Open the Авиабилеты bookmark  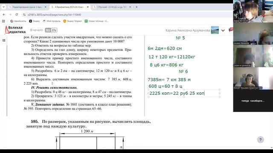pyautogui.click(x=18, y=21)
